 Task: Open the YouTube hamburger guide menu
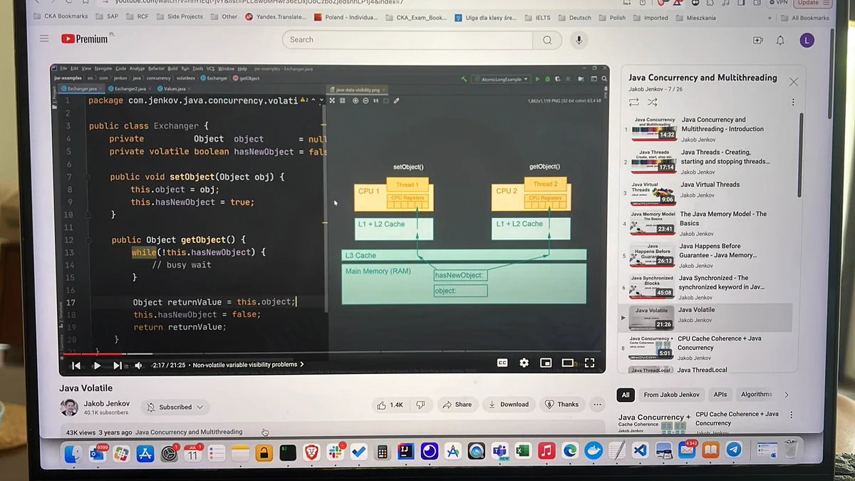click(x=44, y=39)
